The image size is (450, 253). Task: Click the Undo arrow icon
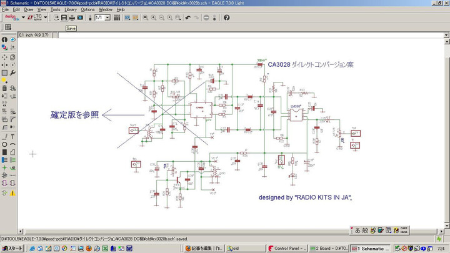click(x=188, y=17)
